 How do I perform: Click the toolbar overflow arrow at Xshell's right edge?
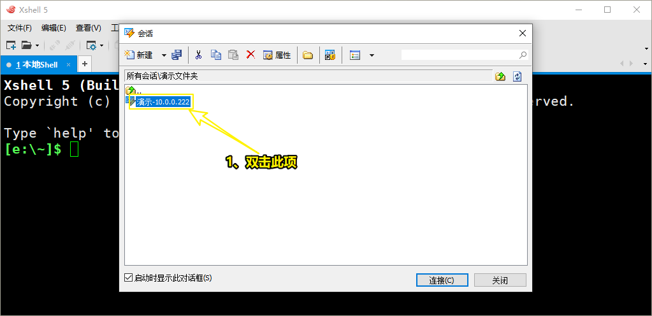[x=646, y=48]
